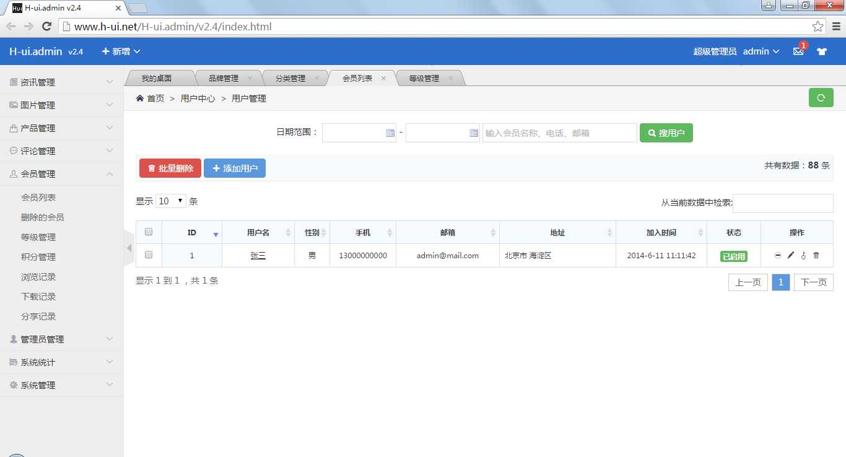Click the green refresh icon button
Viewport: 846px width, 457px height.
tap(821, 98)
